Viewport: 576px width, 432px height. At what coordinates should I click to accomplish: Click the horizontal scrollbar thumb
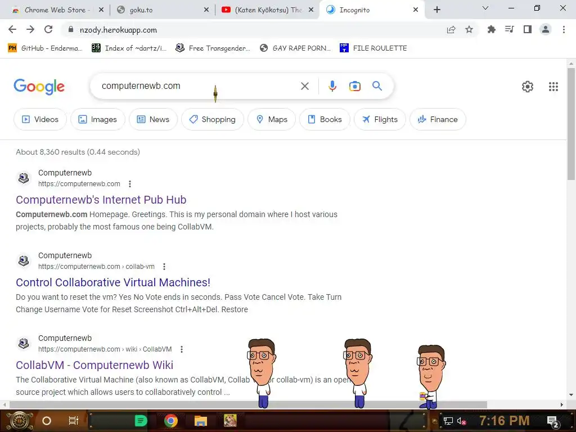click(x=248, y=405)
